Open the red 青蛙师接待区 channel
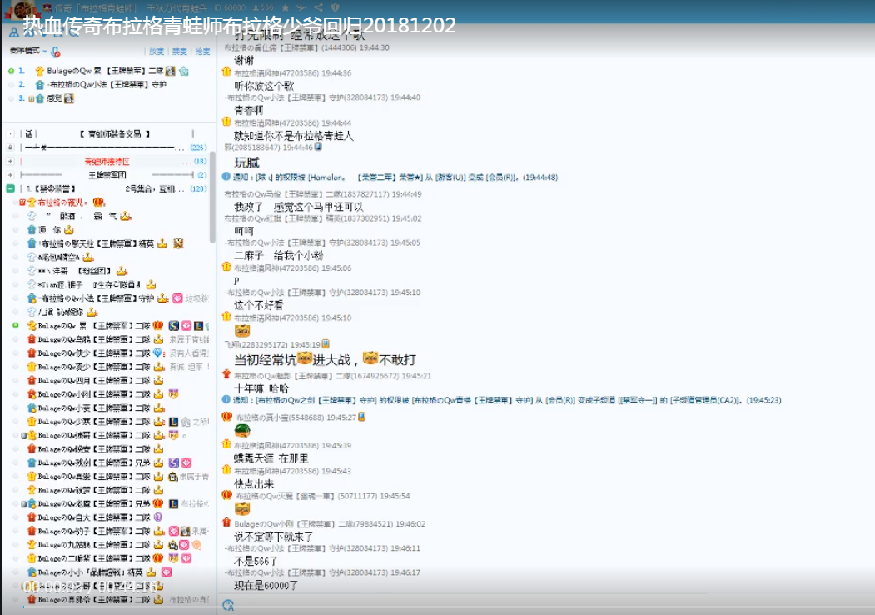The height and width of the screenshot is (615, 875). coord(107,161)
